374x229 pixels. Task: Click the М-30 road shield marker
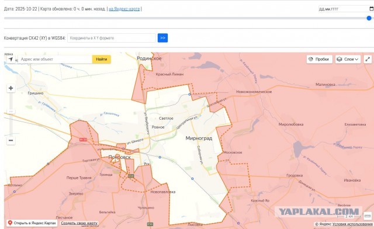tap(83, 140)
